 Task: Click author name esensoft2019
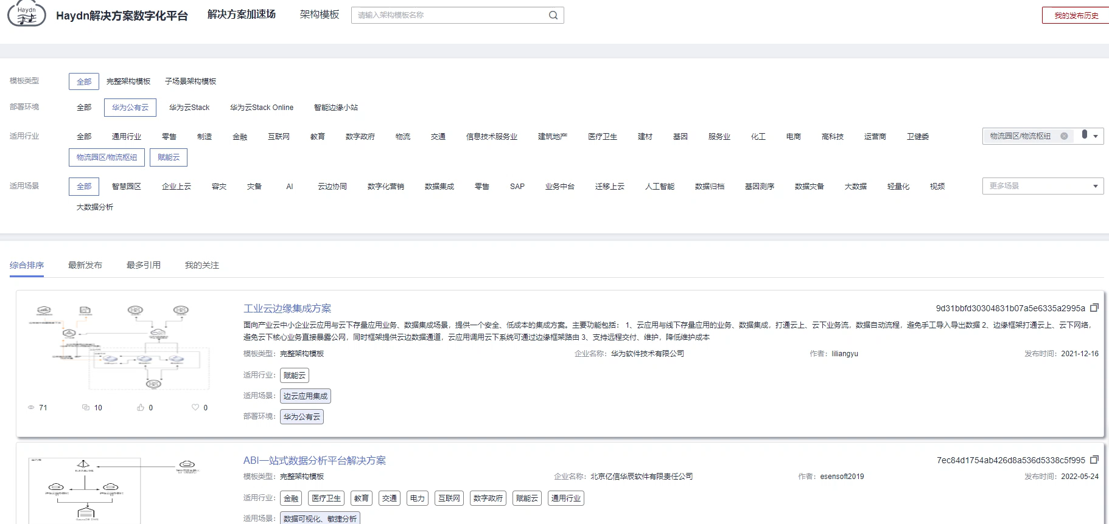pyautogui.click(x=842, y=477)
